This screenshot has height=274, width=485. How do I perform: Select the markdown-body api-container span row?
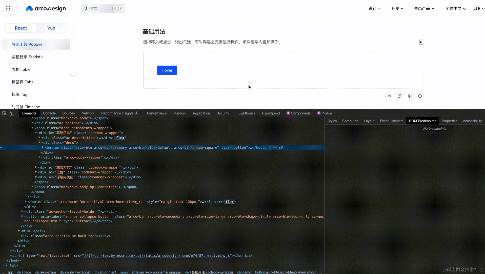(86, 187)
